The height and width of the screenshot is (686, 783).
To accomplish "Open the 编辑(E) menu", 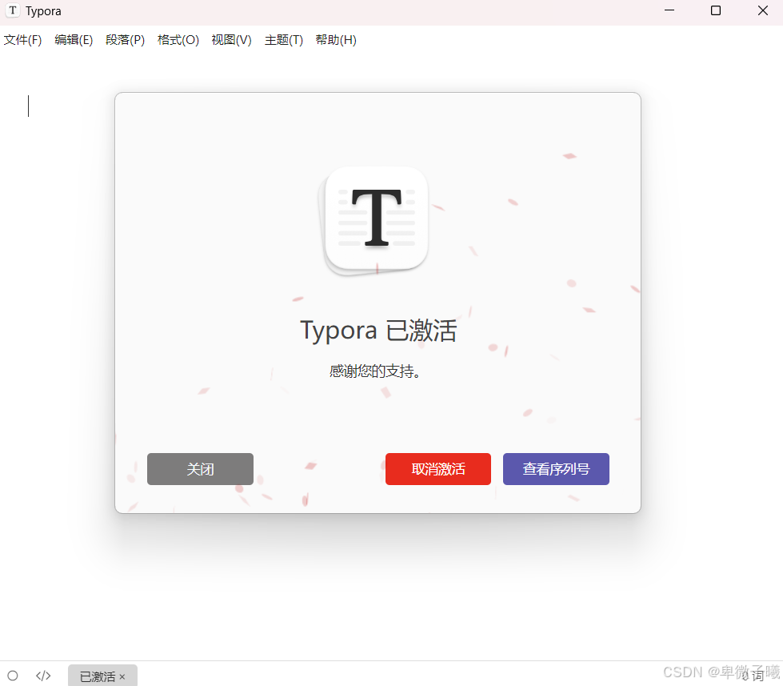I will 74,40.
